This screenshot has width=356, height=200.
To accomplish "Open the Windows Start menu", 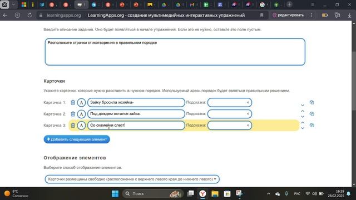I will click(115, 194).
